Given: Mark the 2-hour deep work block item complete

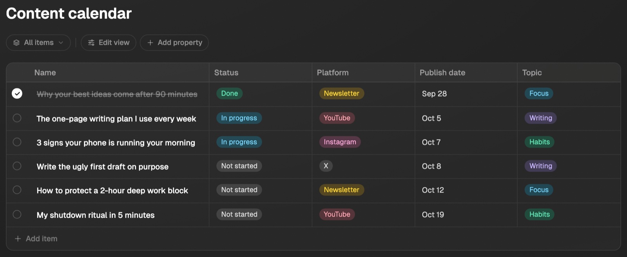Looking at the screenshot, I should (17, 190).
